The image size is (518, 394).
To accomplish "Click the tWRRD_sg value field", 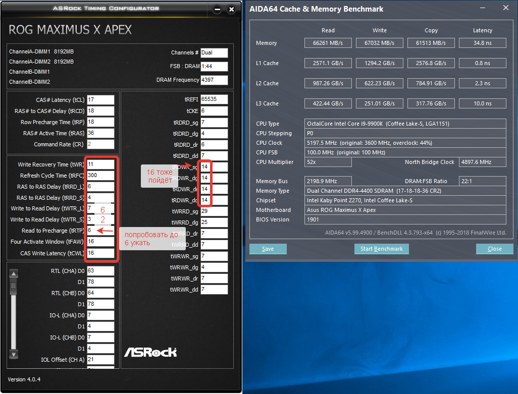I will coord(214,211).
